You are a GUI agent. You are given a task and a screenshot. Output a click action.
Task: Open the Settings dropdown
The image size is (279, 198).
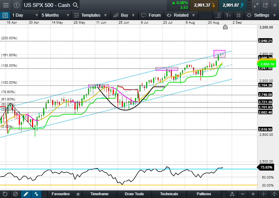click(x=261, y=15)
